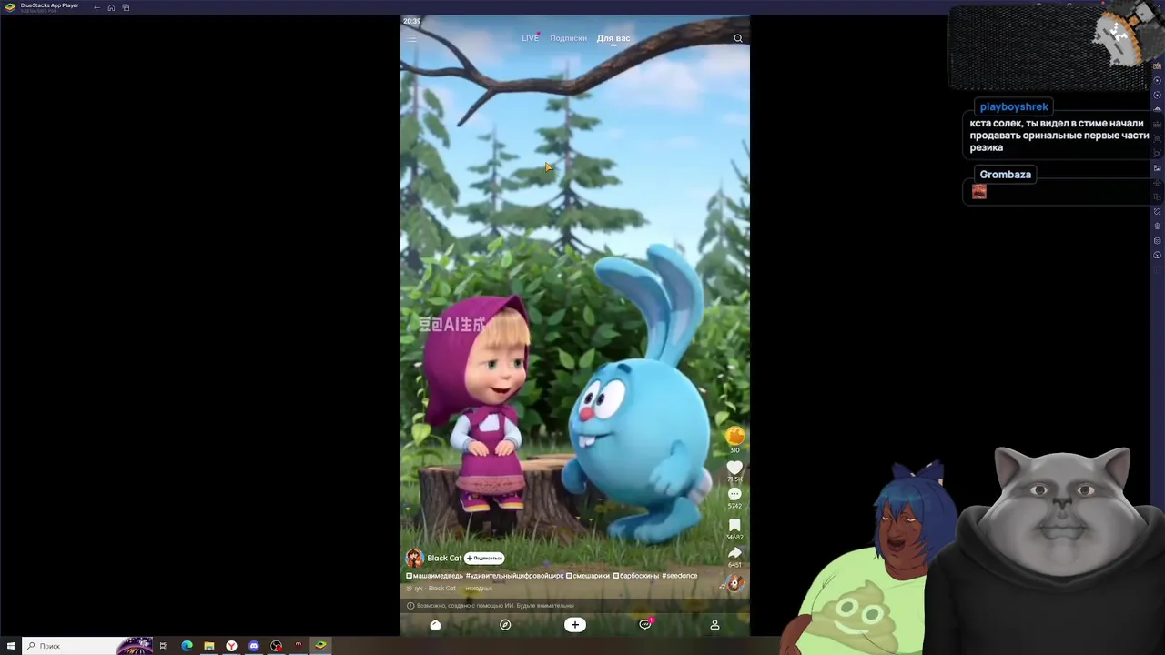The height and width of the screenshot is (655, 1165).
Task: Open the Discover compass icon
Action: click(505, 625)
